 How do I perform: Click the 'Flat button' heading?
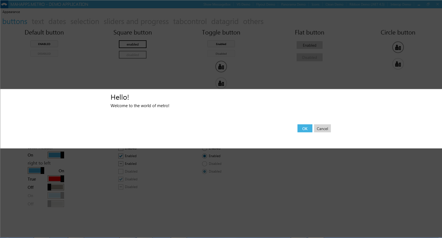pos(310,33)
